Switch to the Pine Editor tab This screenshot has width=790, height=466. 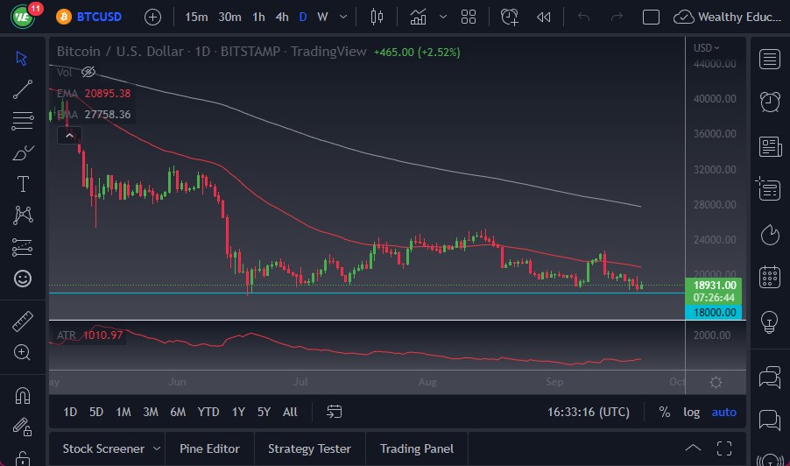(209, 448)
